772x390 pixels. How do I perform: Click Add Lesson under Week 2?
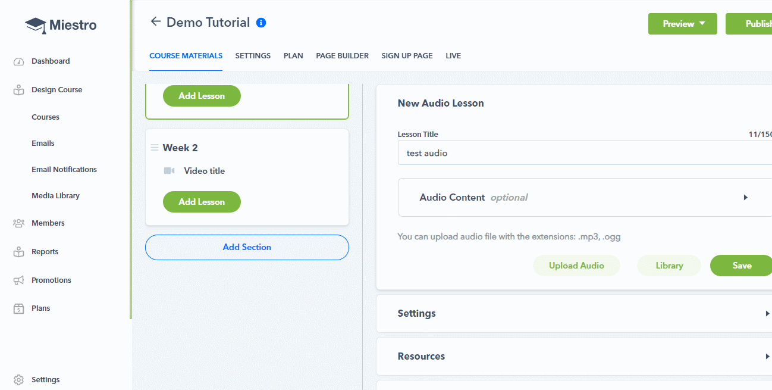[x=202, y=202]
